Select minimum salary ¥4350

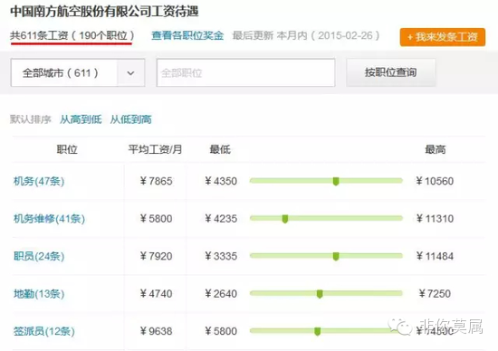click(x=221, y=181)
